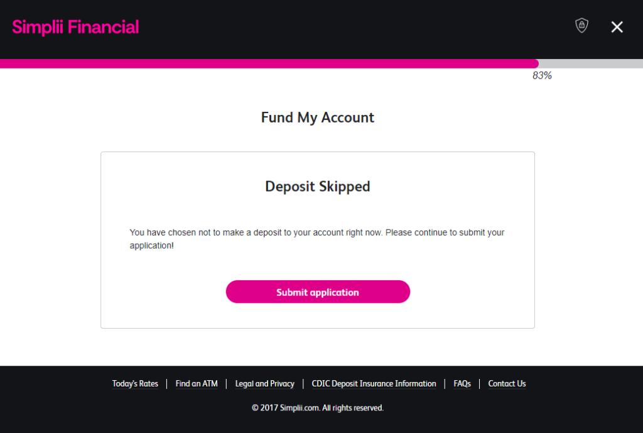Click the gray unfilled progress bar end
Screen dimensions: 643x433
[x=590, y=63]
